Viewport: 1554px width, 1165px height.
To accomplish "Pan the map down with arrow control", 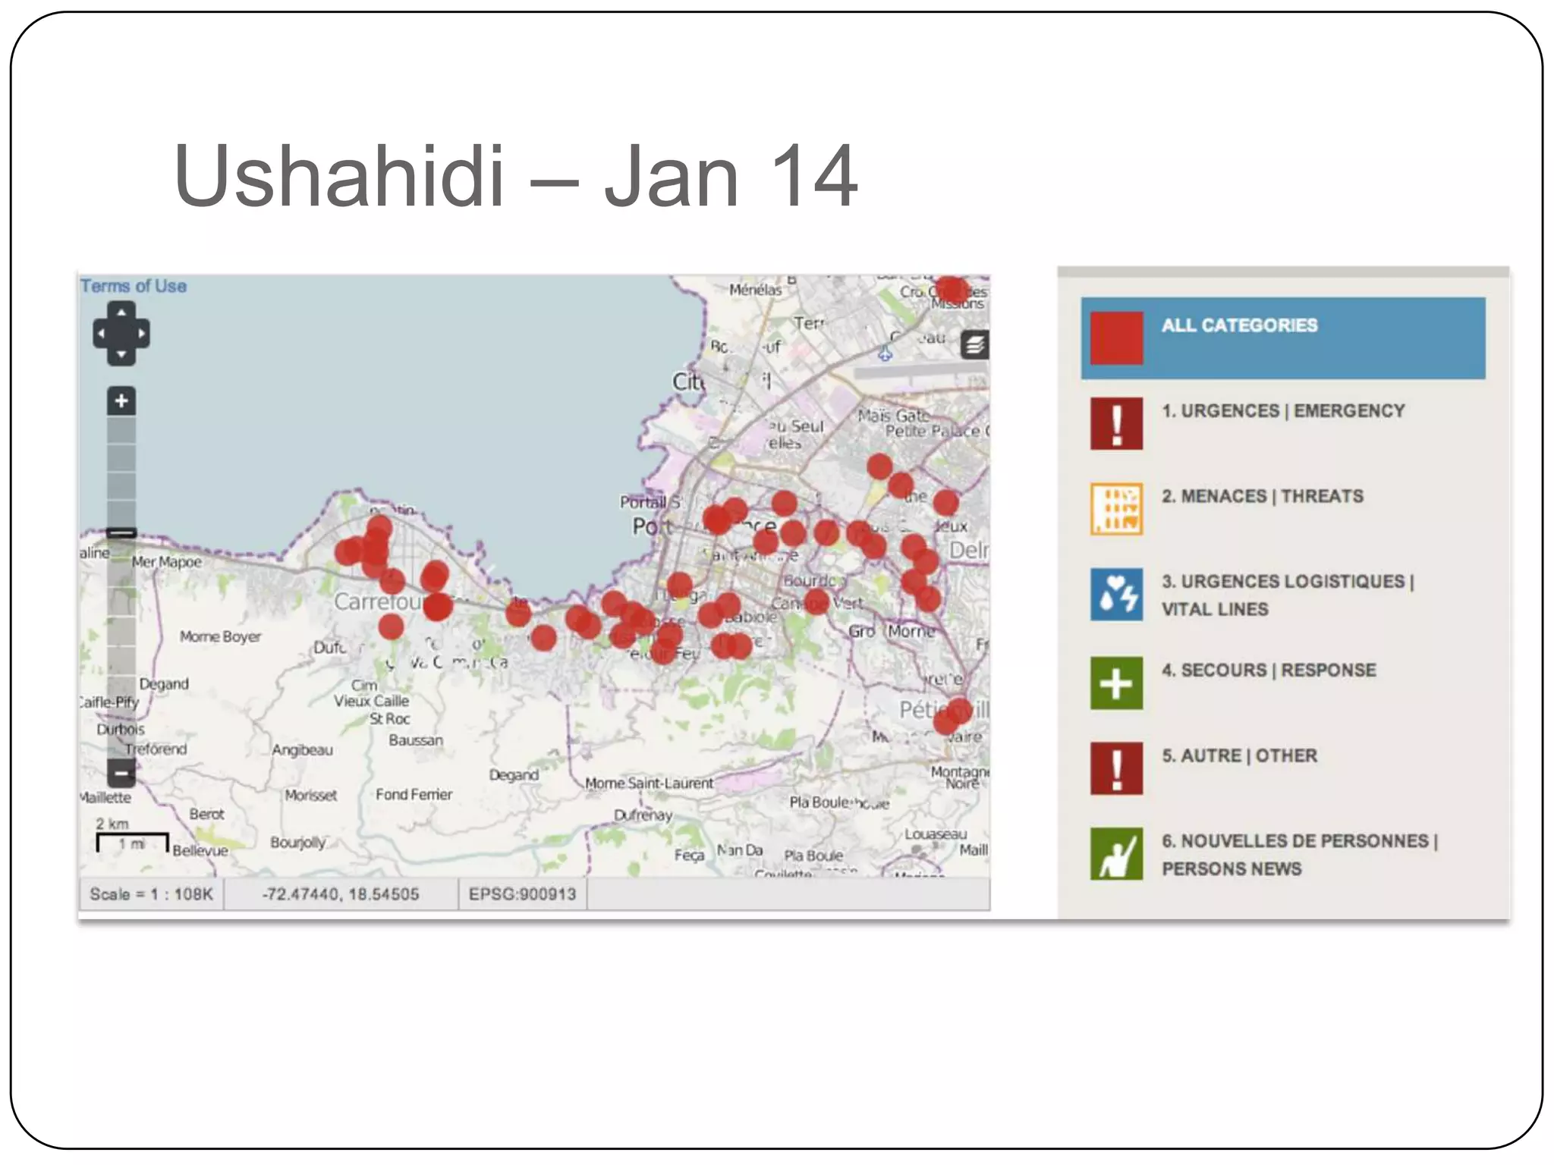I will pyautogui.click(x=121, y=354).
